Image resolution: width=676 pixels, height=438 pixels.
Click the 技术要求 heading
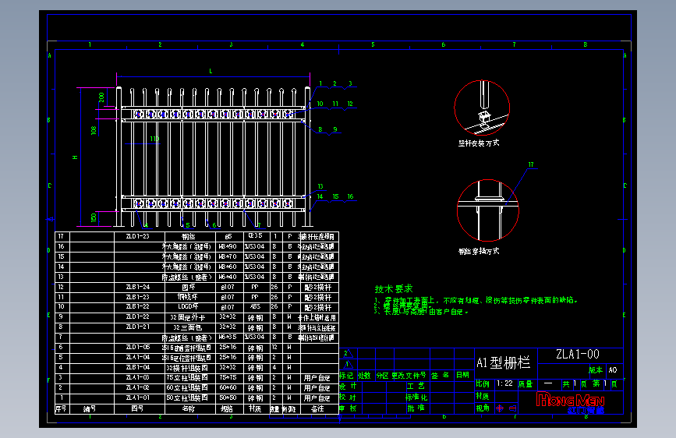(394, 289)
